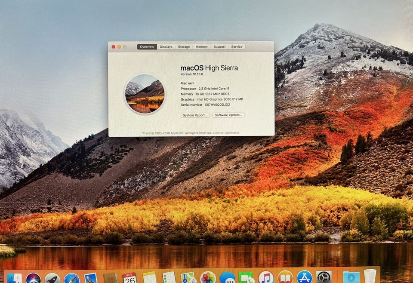Open the App Store icon in Dock
This screenshot has width=413, height=283.
pyautogui.click(x=305, y=277)
